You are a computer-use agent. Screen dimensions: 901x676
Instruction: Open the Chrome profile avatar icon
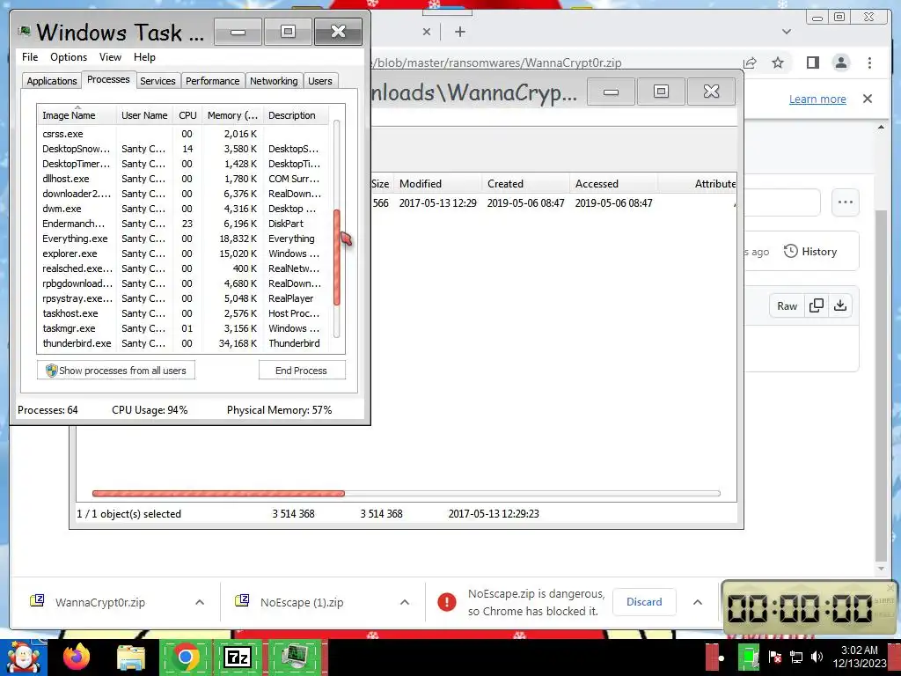841,62
